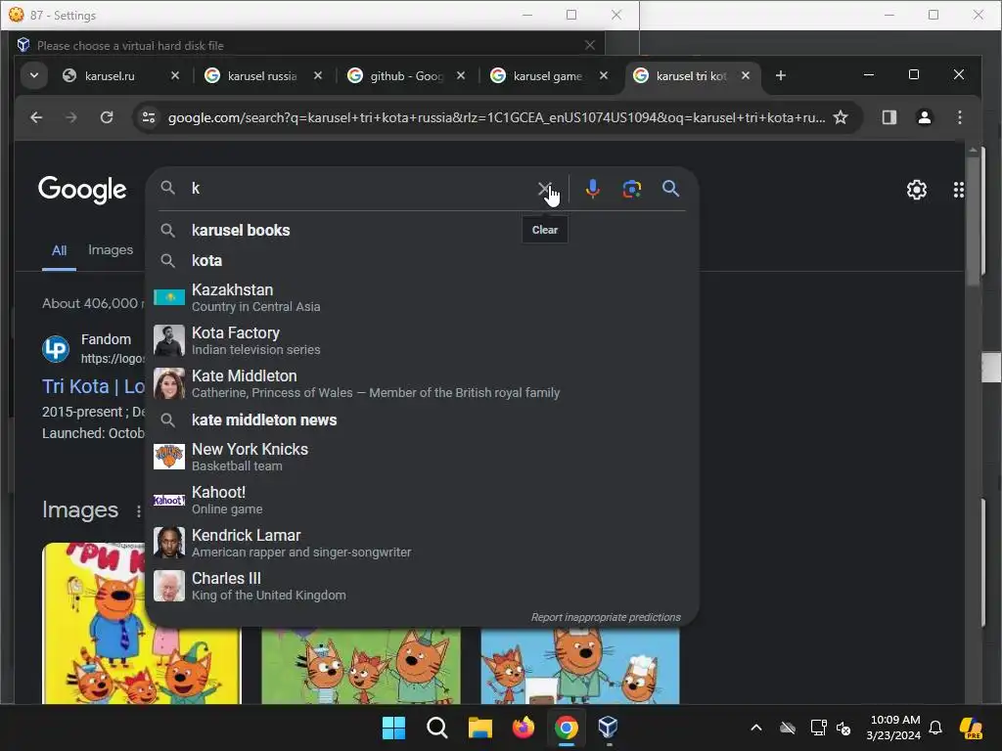Choose the kate middleton news suggestion

pos(422,420)
